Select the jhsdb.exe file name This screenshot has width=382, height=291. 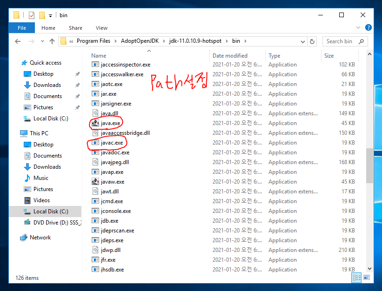(x=112, y=269)
